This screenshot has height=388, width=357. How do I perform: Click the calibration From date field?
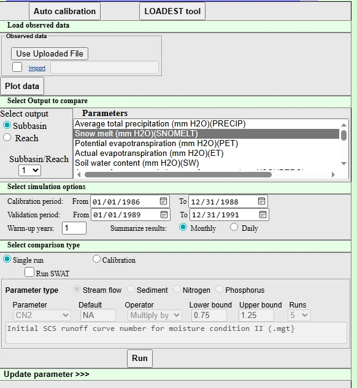[x=130, y=201]
